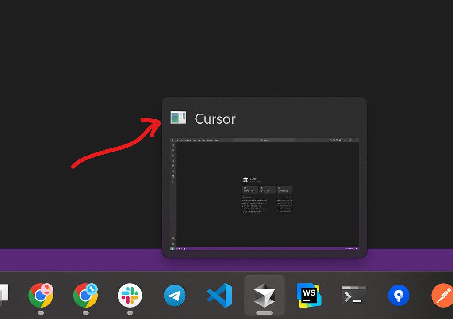The height and width of the screenshot is (319, 453).
Task: Toggle the primary side bar visibility
Action: tap(331, 140)
